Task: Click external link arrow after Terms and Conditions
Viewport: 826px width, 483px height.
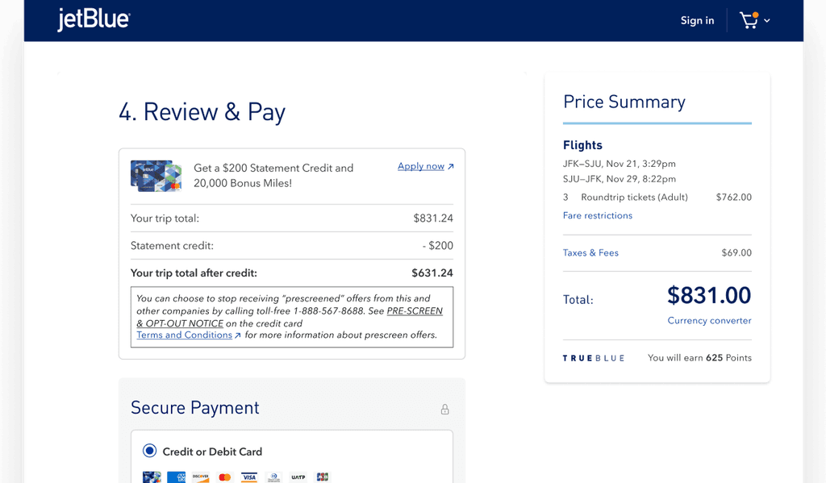Action: coord(238,335)
